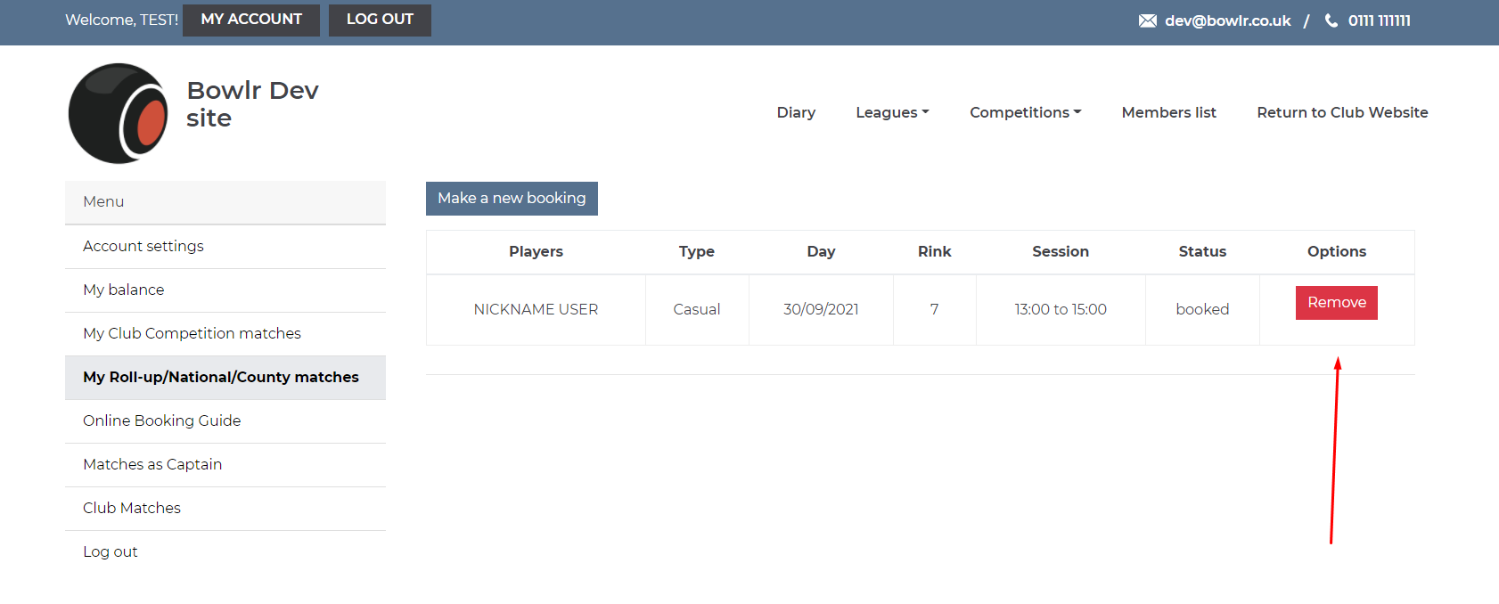Open the Diary page
Screen dimensions: 1499x604
[x=796, y=112]
